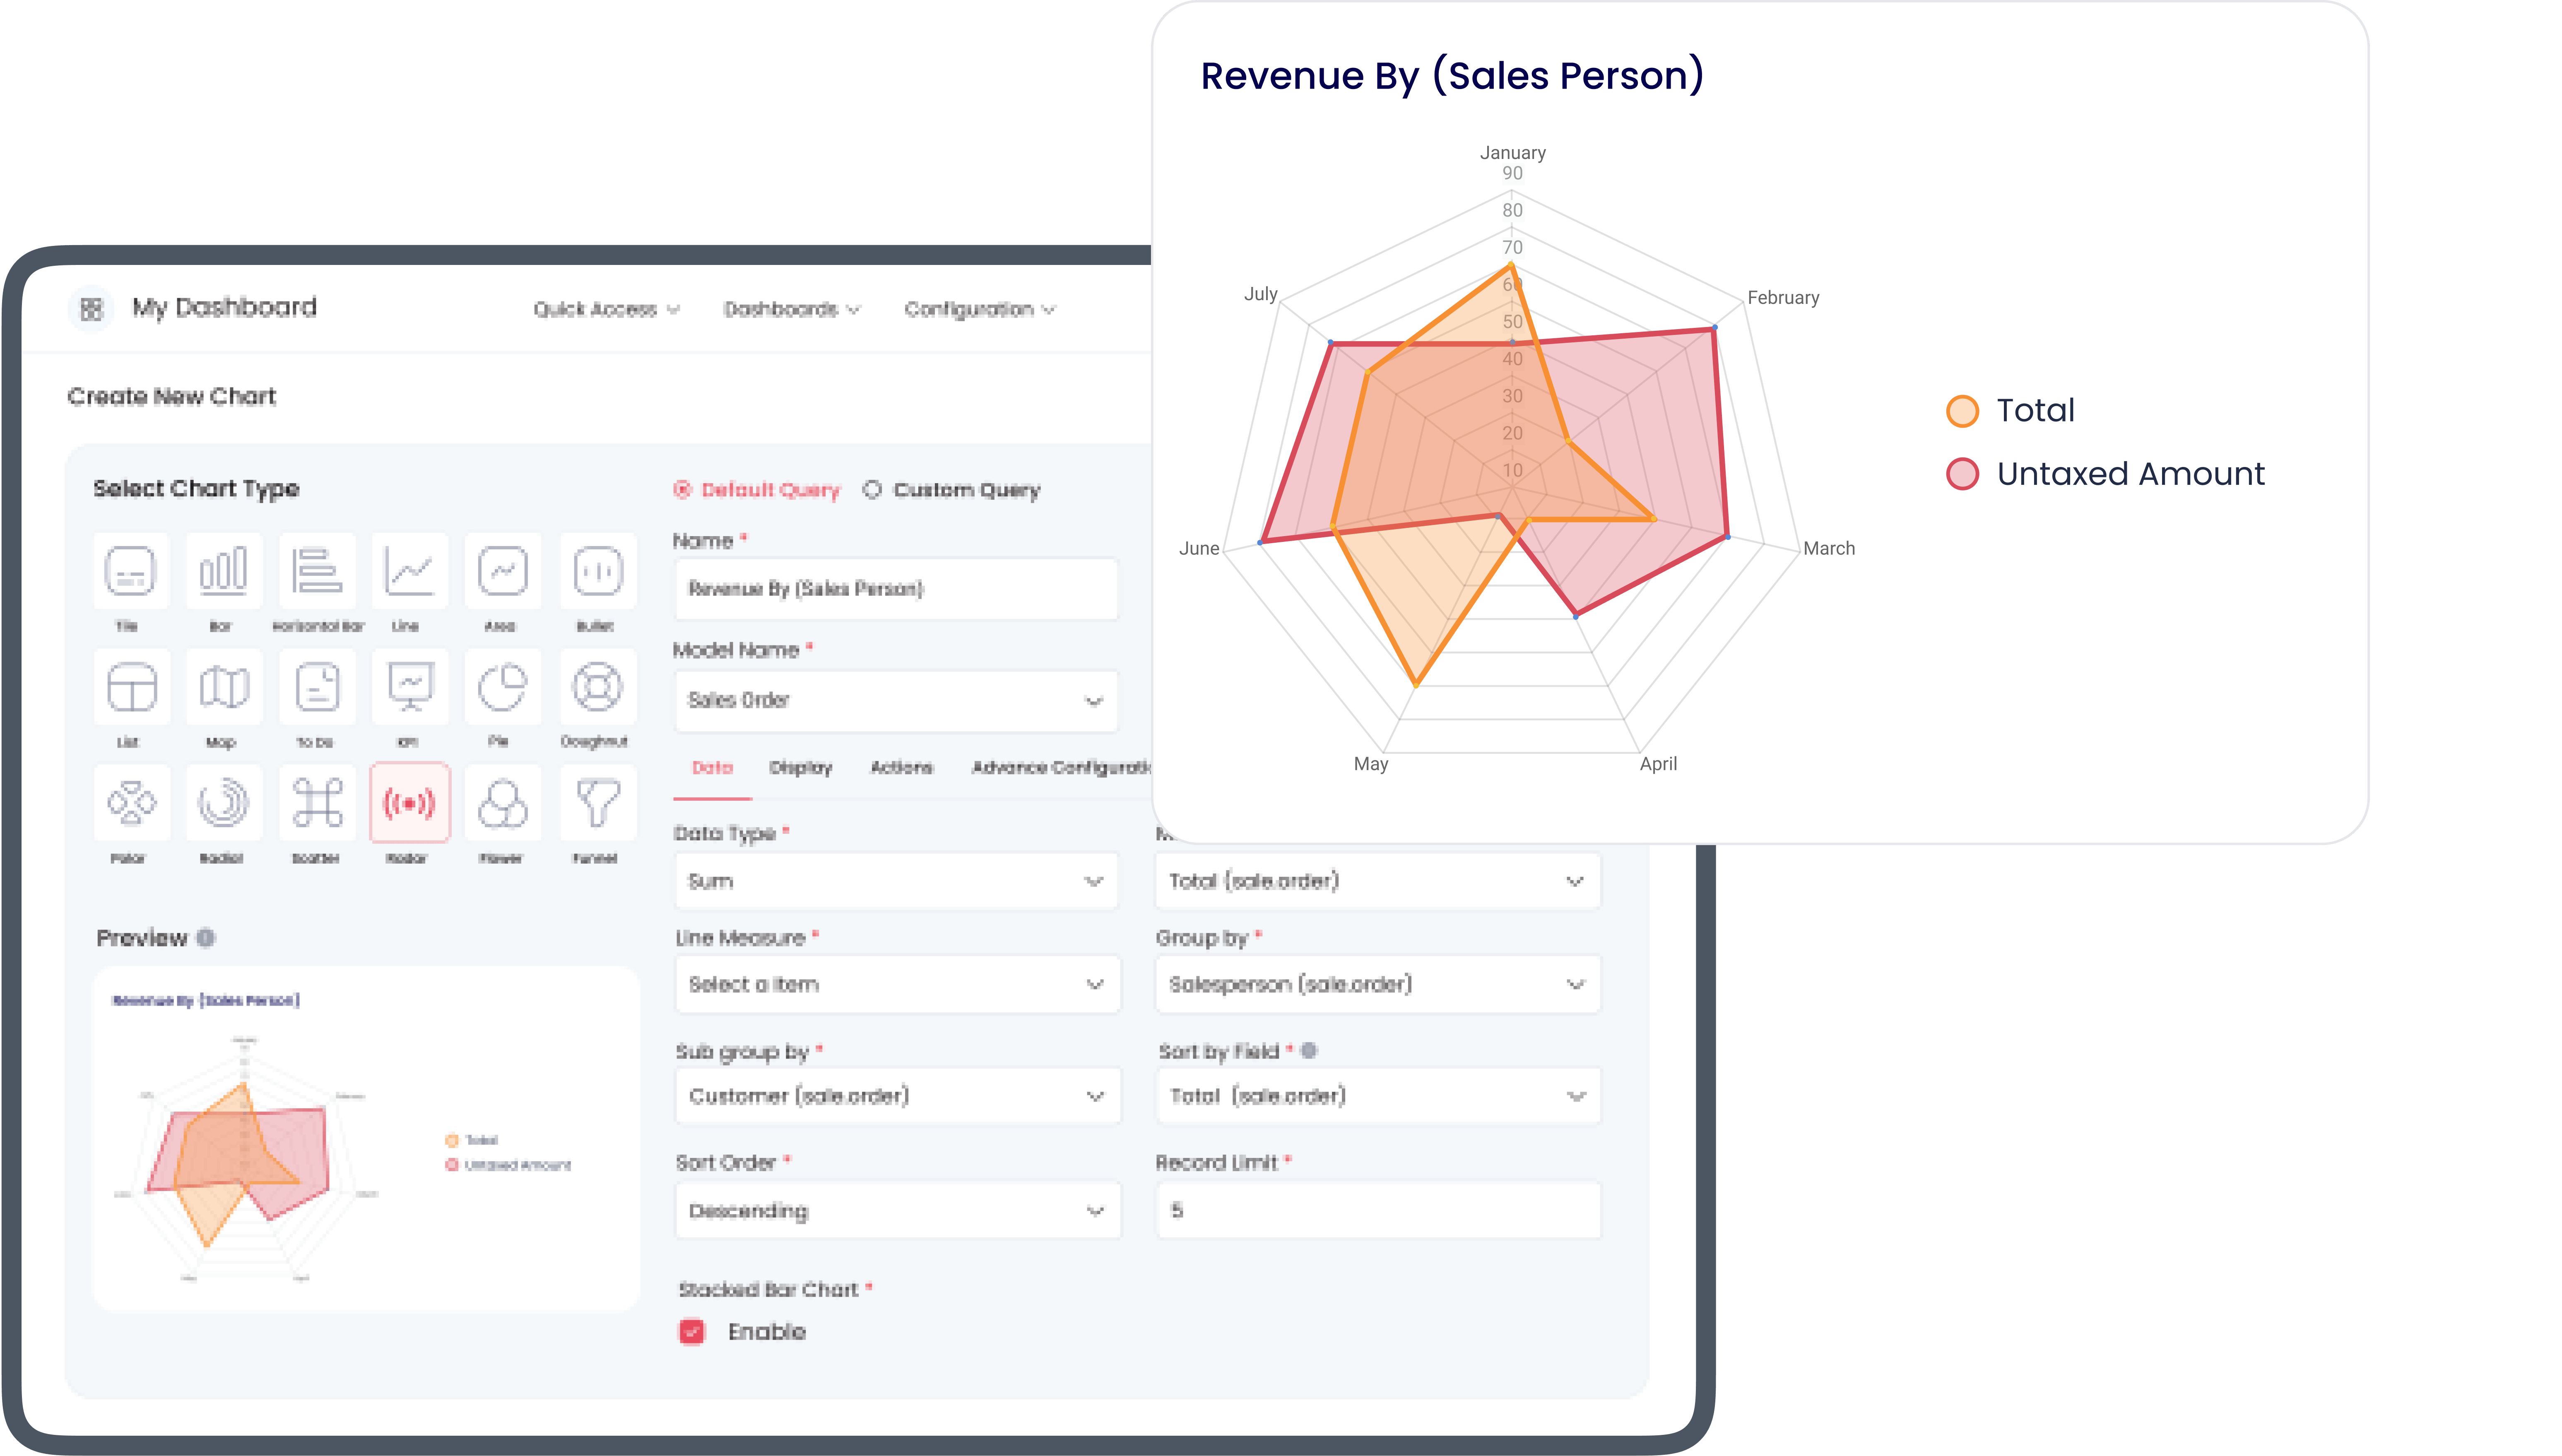The height and width of the screenshot is (1456, 2562).
Task: Click the Sort by Field info icon
Action: point(1309,1051)
